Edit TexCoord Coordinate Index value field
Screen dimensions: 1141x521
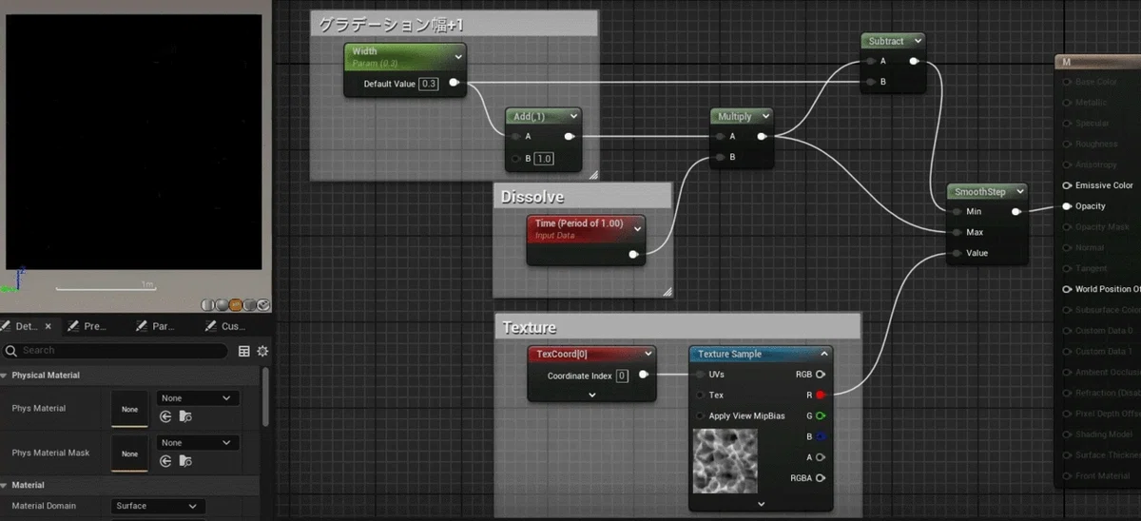point(622,376)
